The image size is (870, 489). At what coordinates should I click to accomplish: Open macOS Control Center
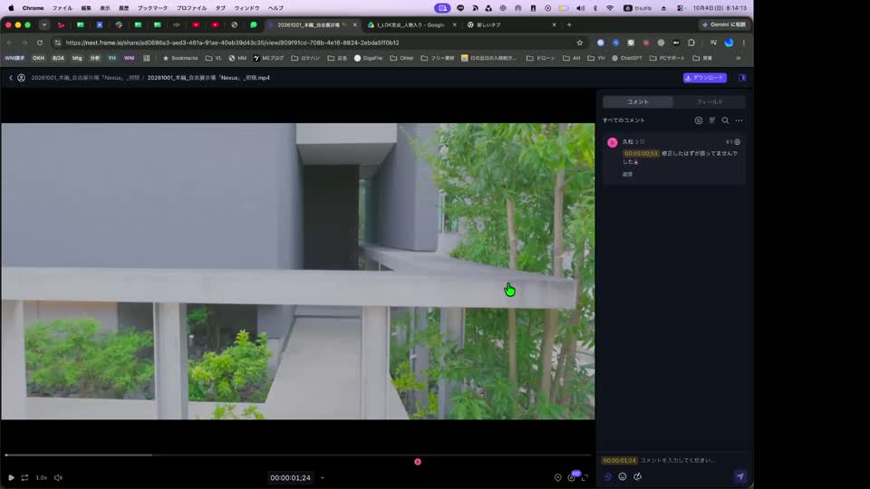coord(681,8)
